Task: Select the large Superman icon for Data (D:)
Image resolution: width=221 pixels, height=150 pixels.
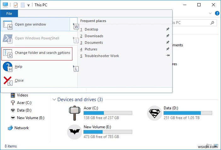Action: [155, 112]
